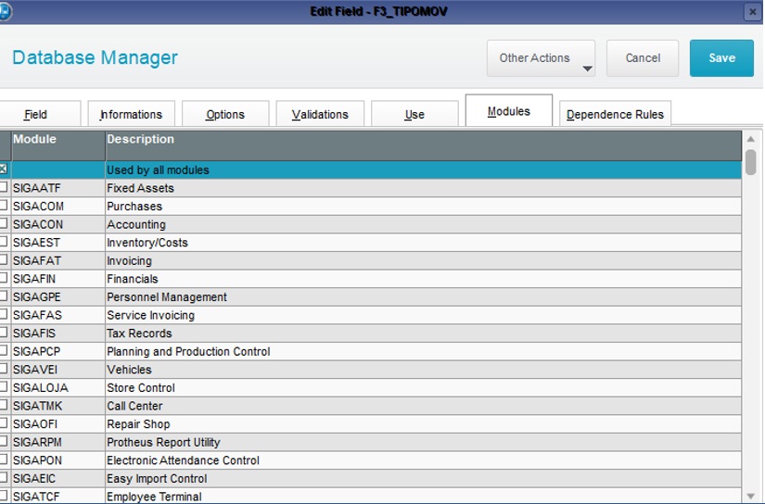Click the Purchases description cell

(x=424, y=207)
